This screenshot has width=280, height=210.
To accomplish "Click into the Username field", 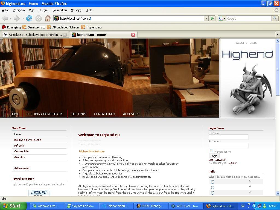I will click(x=228, y=137).
